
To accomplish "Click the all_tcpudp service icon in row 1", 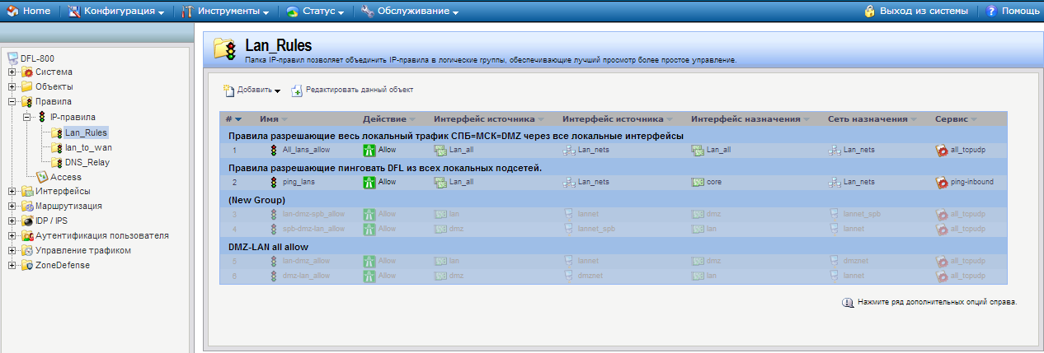I will click(942, 151).
